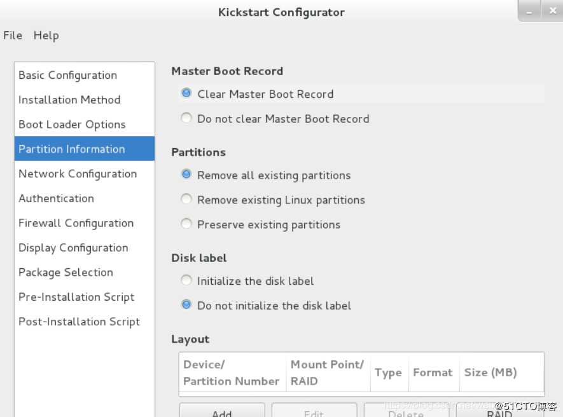Click the Edit partition button
563x417 pixels.
314,411
